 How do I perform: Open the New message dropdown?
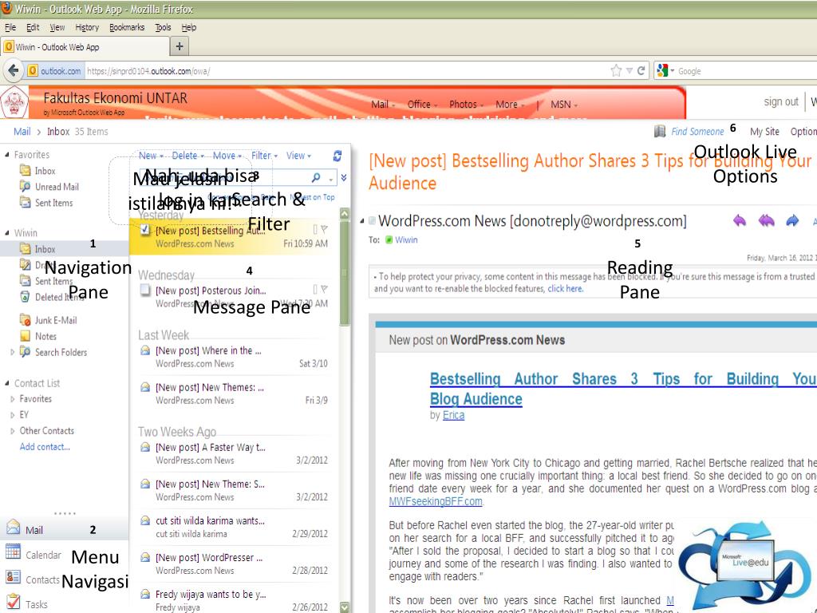tap(151, 156)
